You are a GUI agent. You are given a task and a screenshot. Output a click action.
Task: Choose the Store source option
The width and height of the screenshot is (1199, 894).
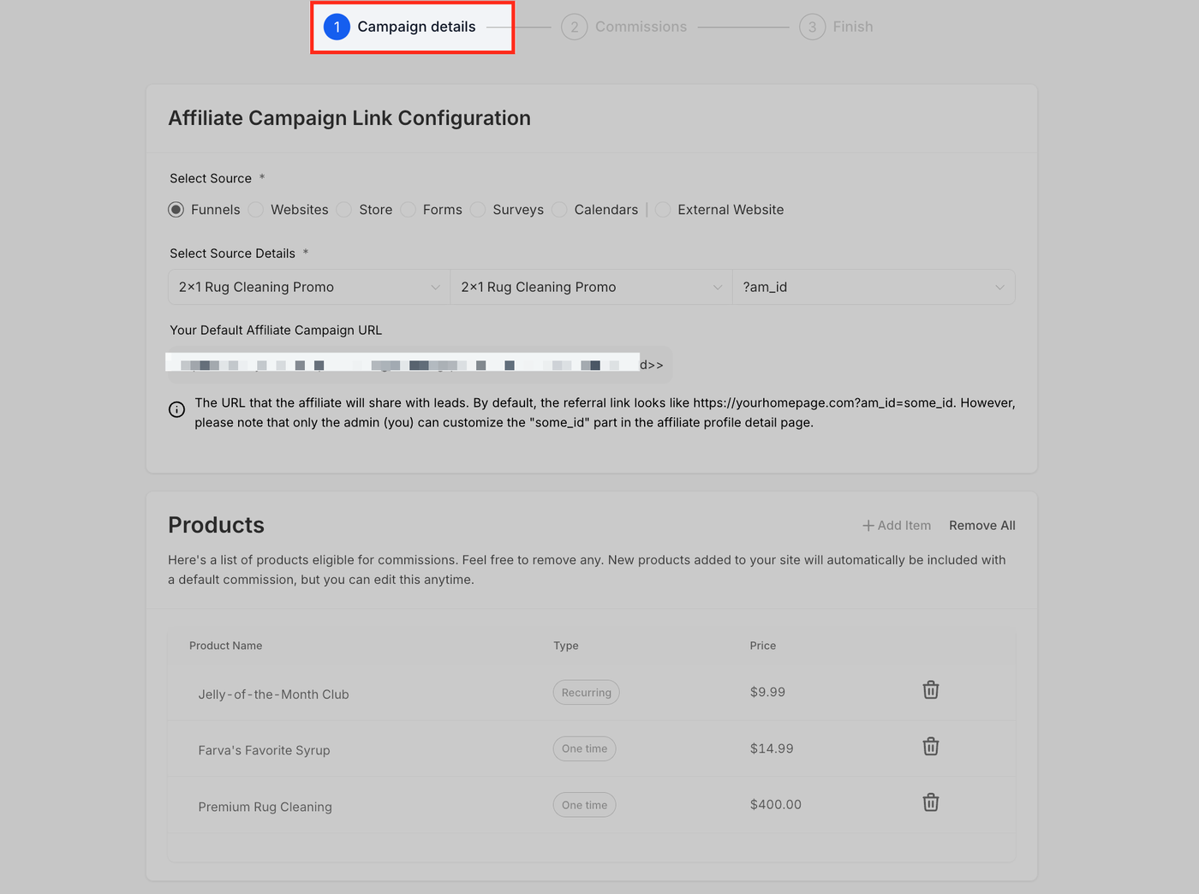(x=344, y=210)
